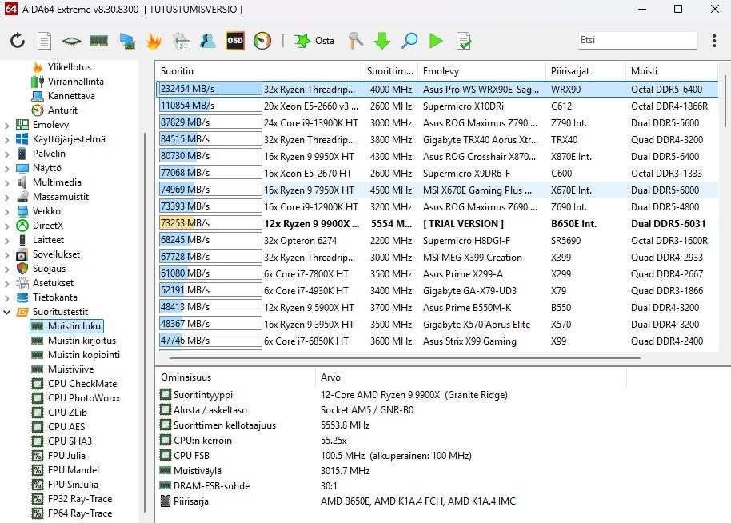The width and height of the screenshot is (731, 523).
Task: Open the memory module benchmark icon
Action: [98, 42]
